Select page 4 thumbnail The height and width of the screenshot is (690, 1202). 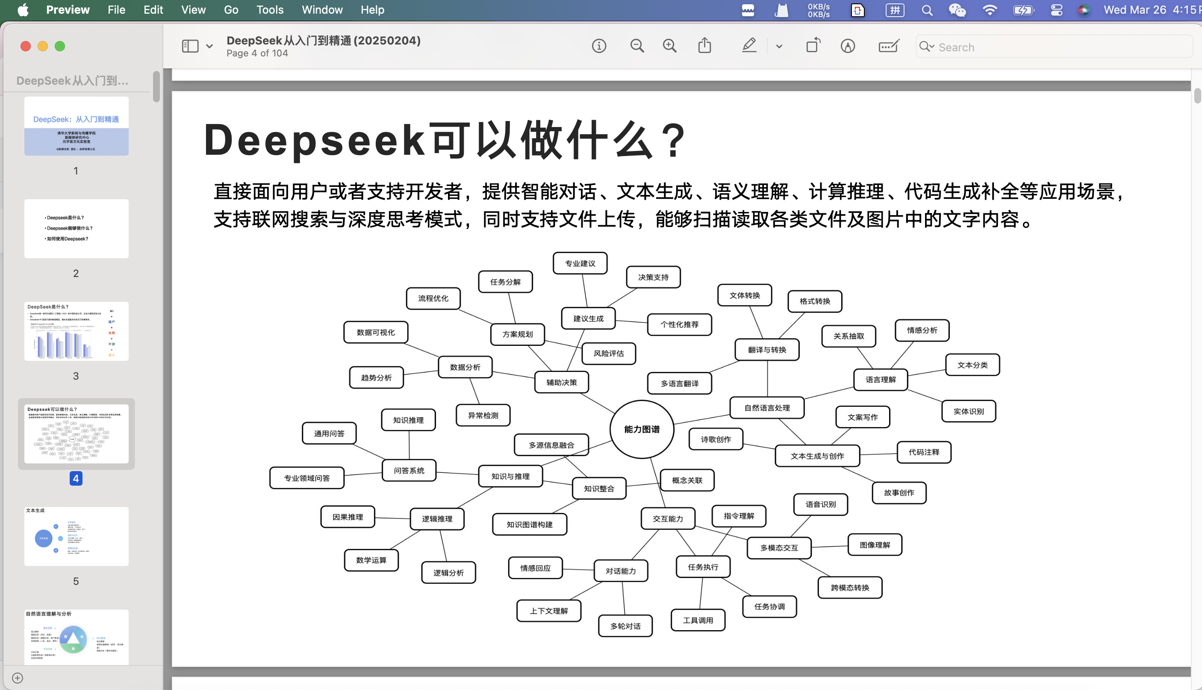[x=76, y=433]
